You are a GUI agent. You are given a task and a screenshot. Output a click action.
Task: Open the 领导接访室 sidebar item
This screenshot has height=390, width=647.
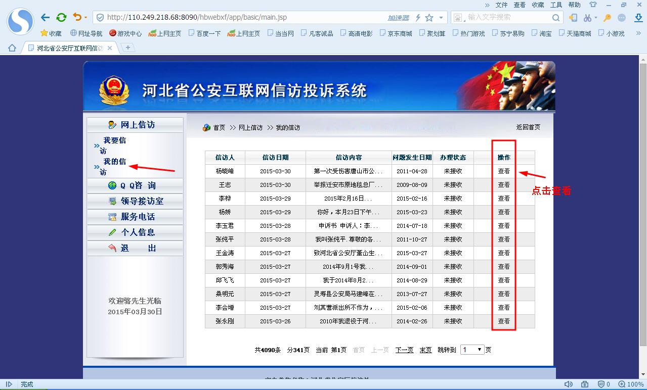click(135, 201)
